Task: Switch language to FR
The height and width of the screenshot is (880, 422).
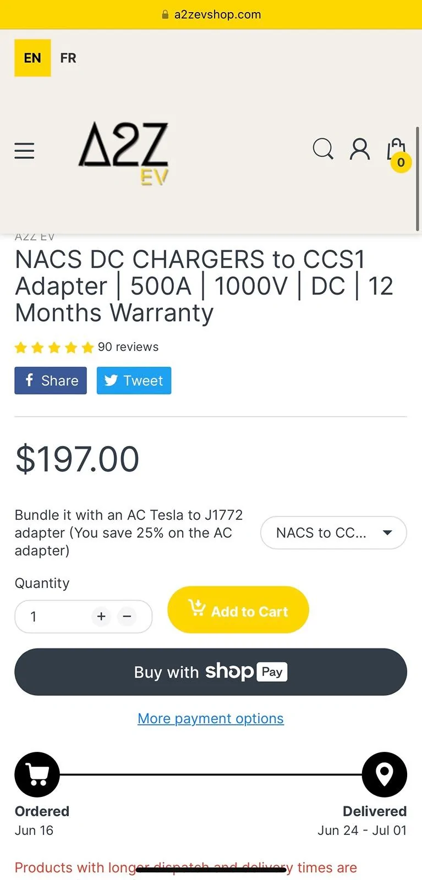Action: [x=68, y=58]
